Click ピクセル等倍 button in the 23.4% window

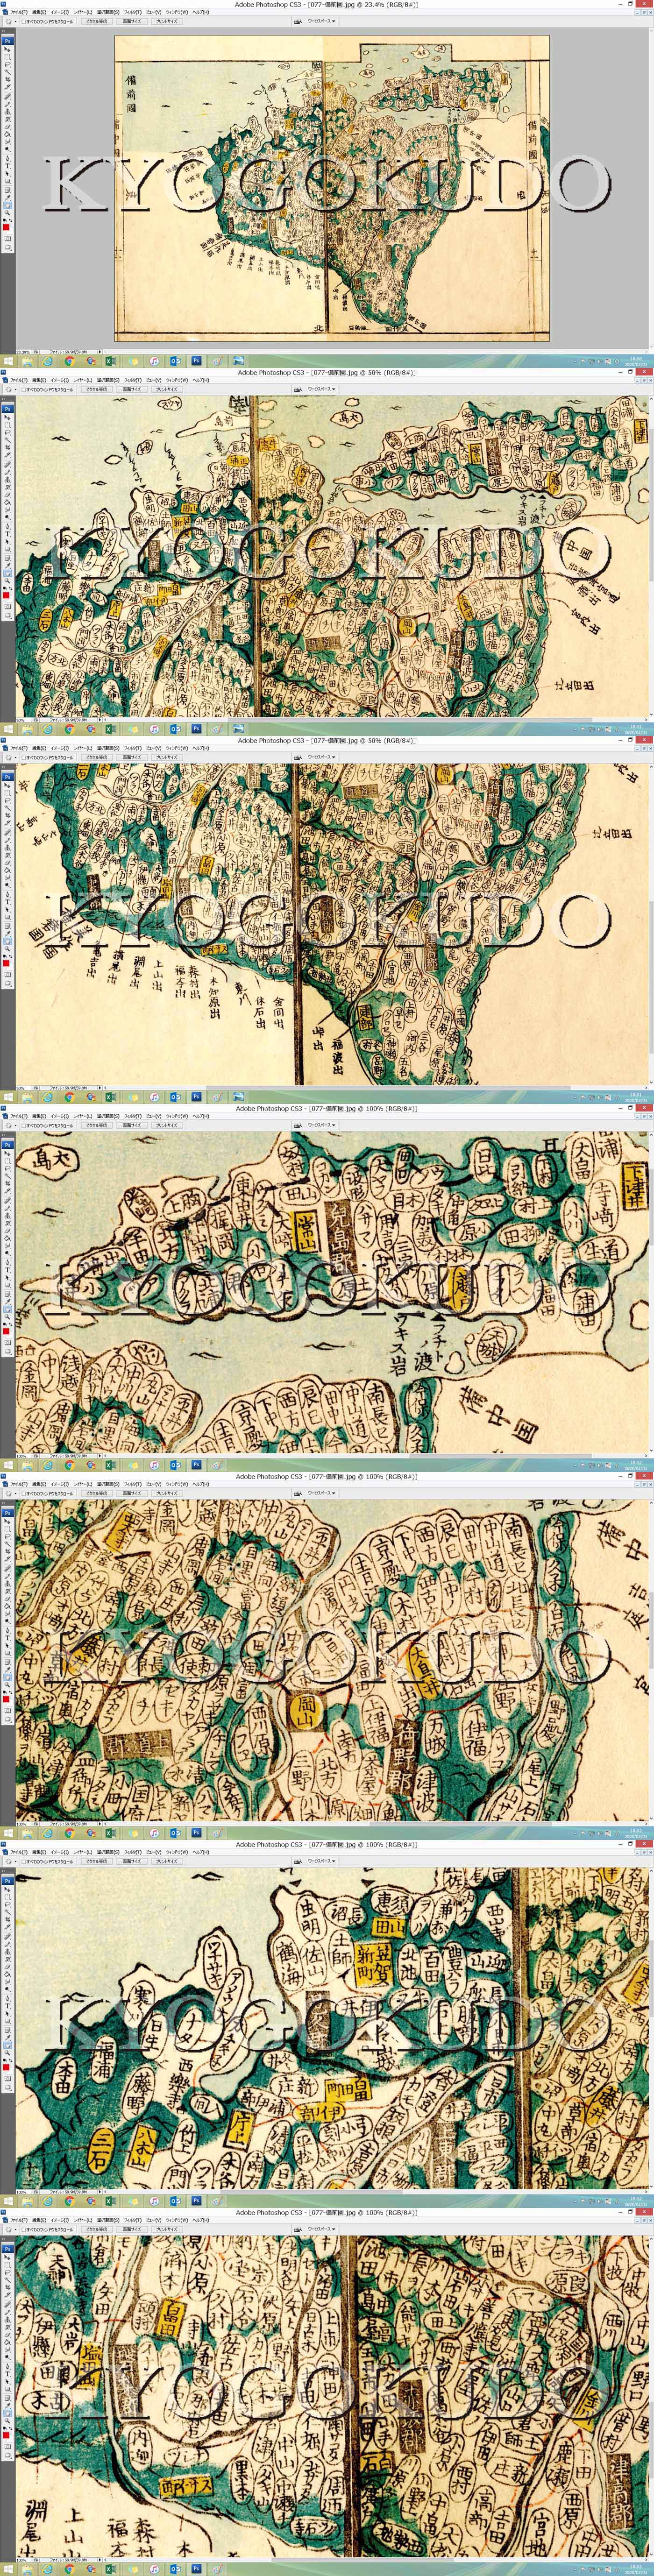tap(97, 21)
